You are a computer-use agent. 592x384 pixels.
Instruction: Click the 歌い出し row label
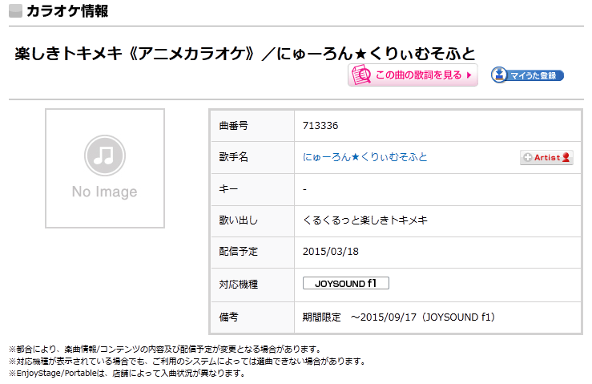(238, 220)
